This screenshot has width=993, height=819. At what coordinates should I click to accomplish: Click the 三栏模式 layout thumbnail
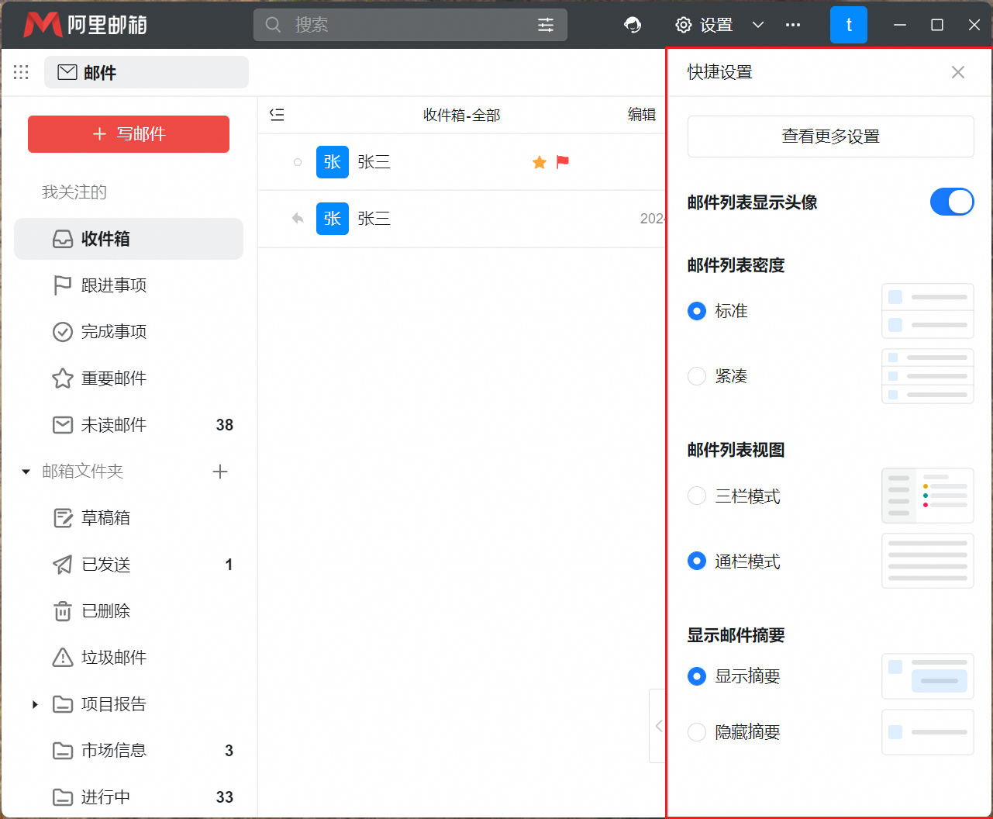(928, 496)
